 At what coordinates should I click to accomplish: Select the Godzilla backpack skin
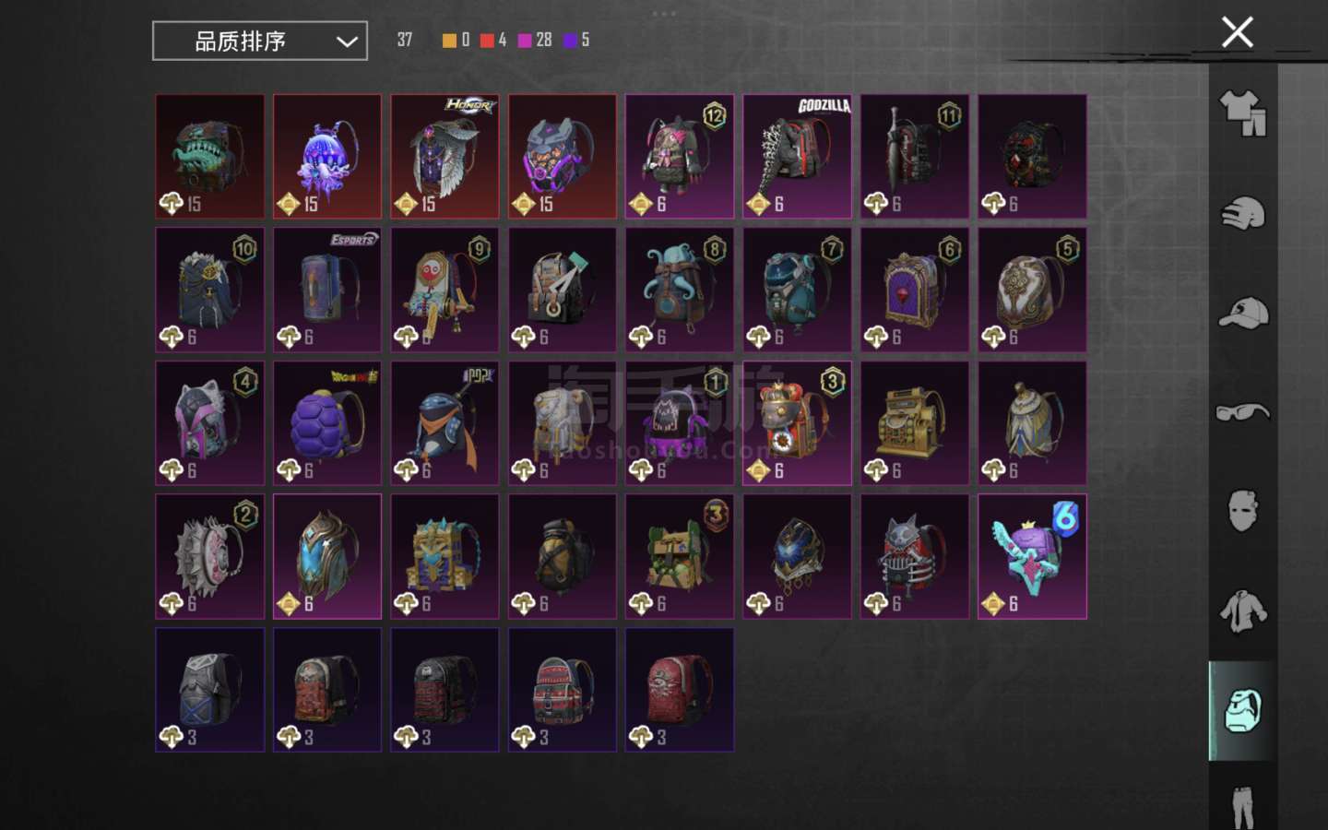797,157
